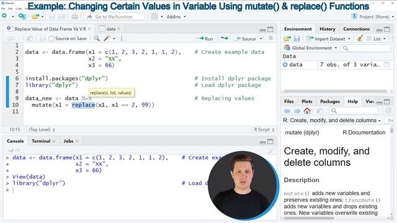This screenshot has height=223, width=397.
Task: Click the Open File folder icon
Action: point(35,17)
